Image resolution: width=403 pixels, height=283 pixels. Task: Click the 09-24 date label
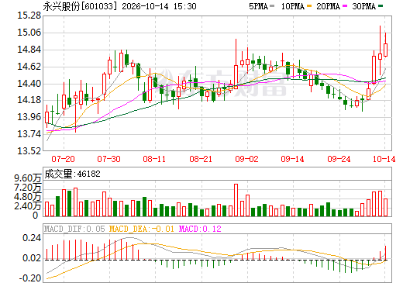tap(339, 159)
